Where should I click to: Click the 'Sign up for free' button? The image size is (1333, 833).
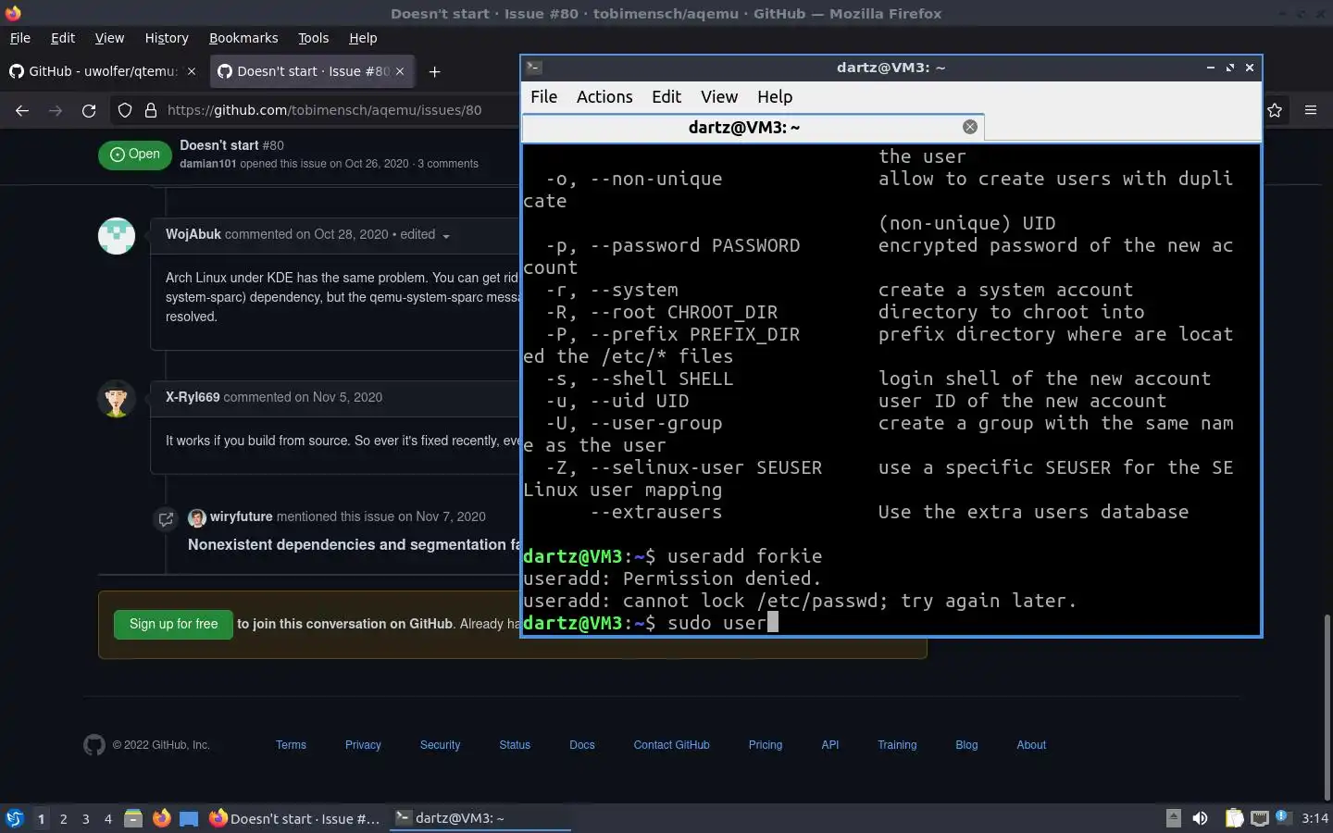point(173,624)
